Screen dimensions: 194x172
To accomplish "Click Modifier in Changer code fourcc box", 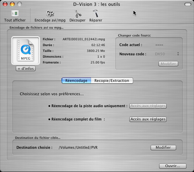I will coord(168,64).
